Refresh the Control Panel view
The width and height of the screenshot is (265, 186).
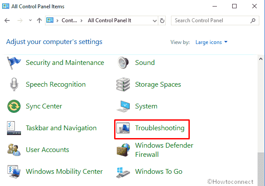pos(162,20)
